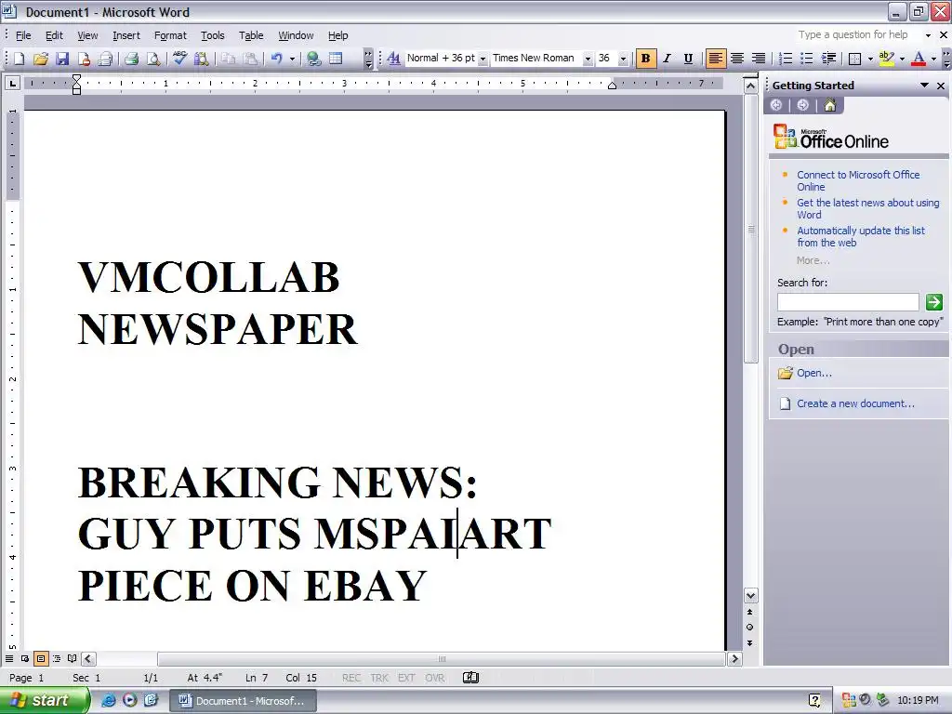Click green Start searching arrow button
The image size is (952, 714).
coord(933,302)
